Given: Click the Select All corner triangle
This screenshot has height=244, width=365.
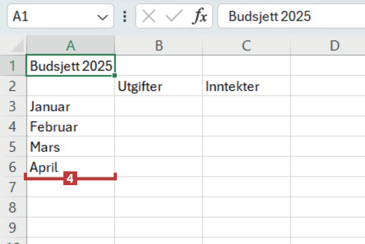Looking at the screenshot, I should (x=17, y=46).
